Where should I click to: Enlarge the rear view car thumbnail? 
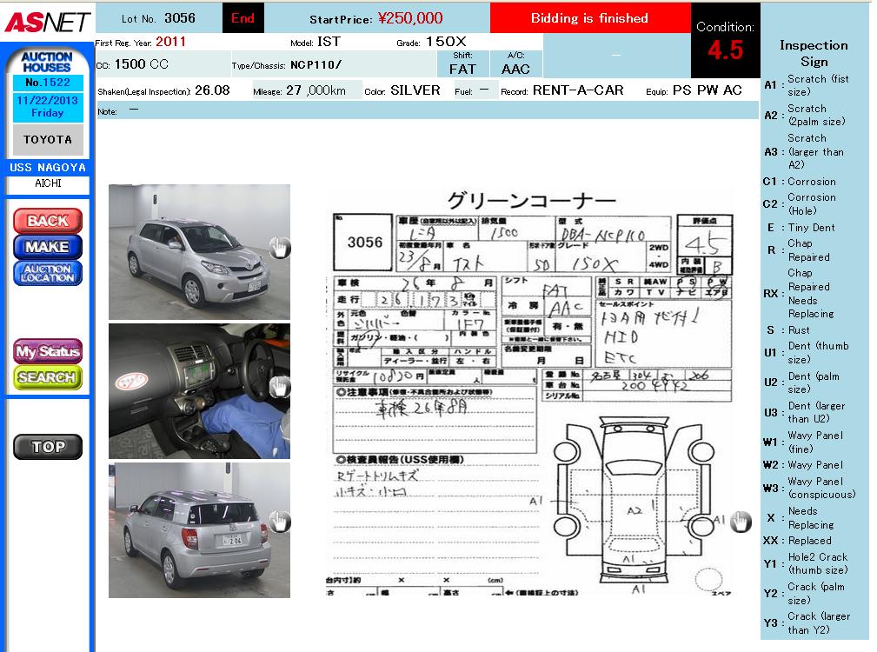coord(198,529)
